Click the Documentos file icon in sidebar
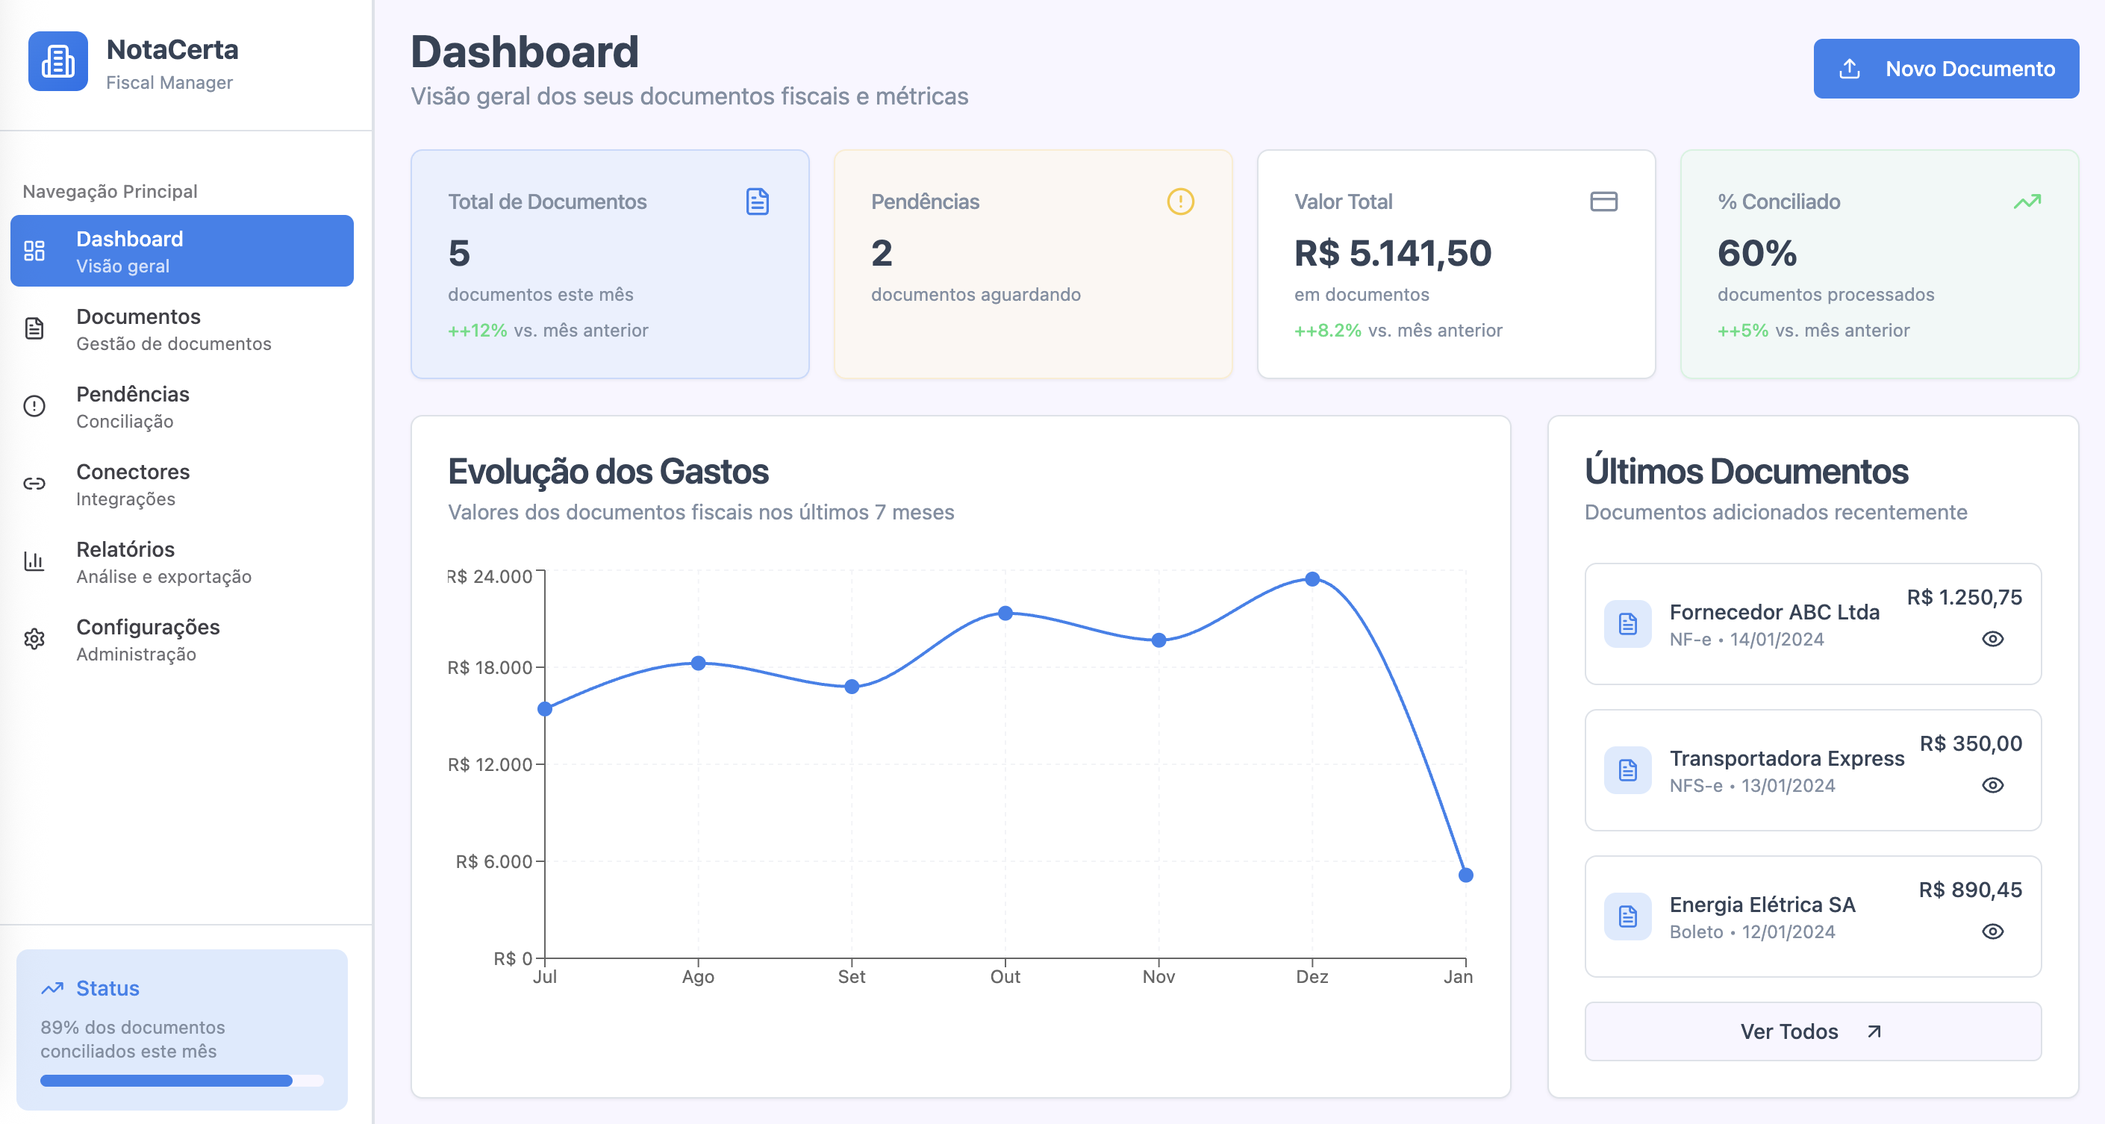This screenshot has height=1124, width=2105. coord(34,328)
